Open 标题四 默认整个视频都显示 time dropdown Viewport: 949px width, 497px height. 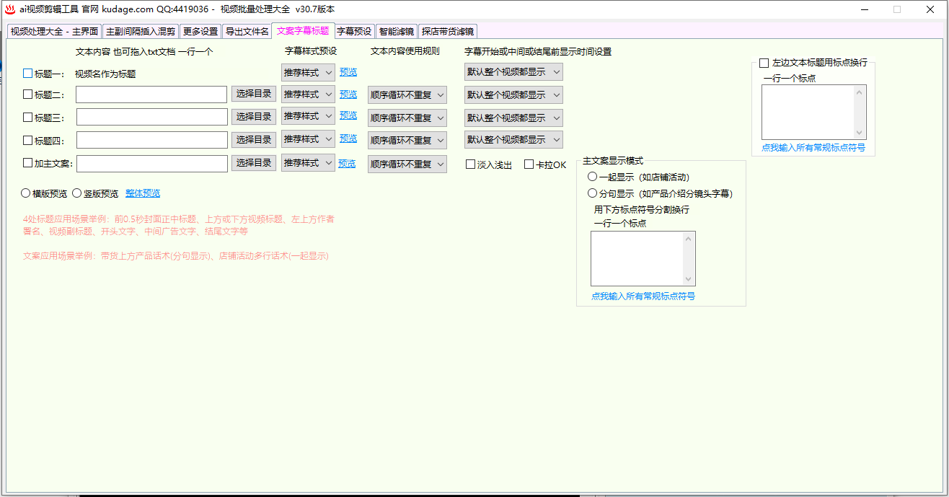[513, 139]
